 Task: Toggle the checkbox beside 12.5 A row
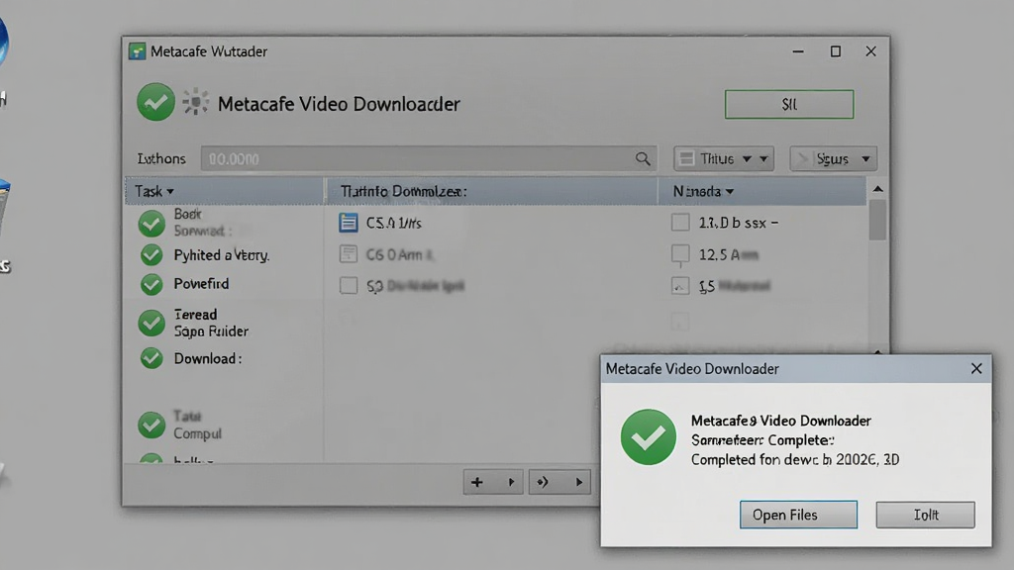pos(679,254)
